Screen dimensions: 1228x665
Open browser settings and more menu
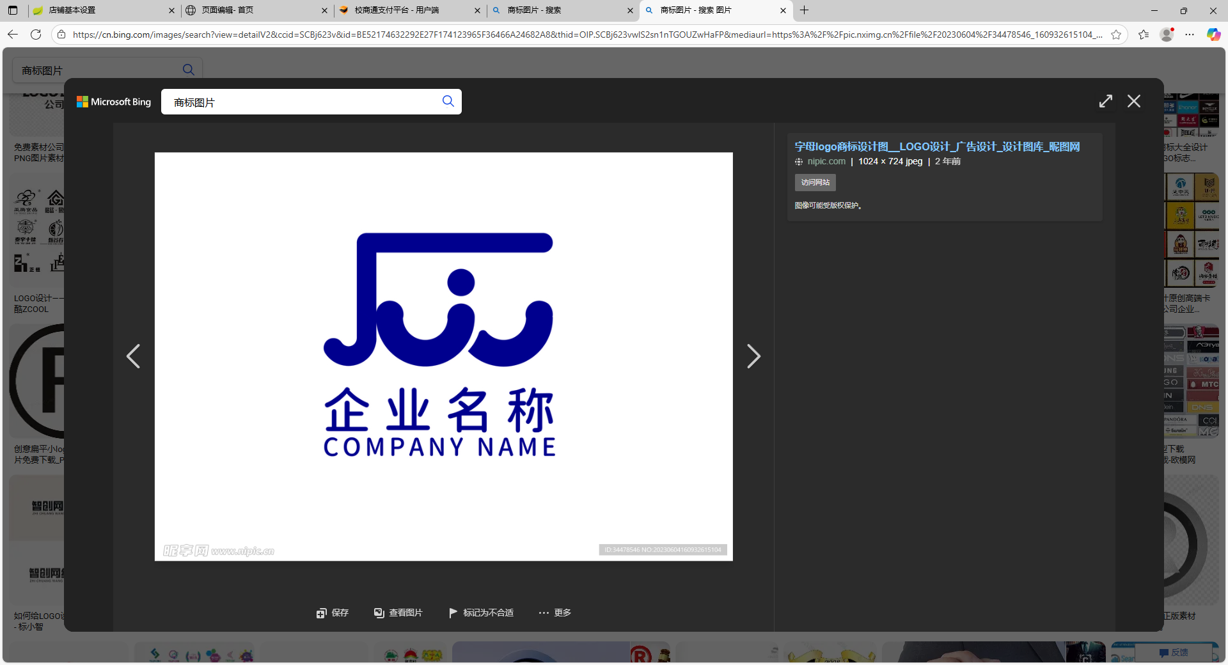tap(1189, 35)
